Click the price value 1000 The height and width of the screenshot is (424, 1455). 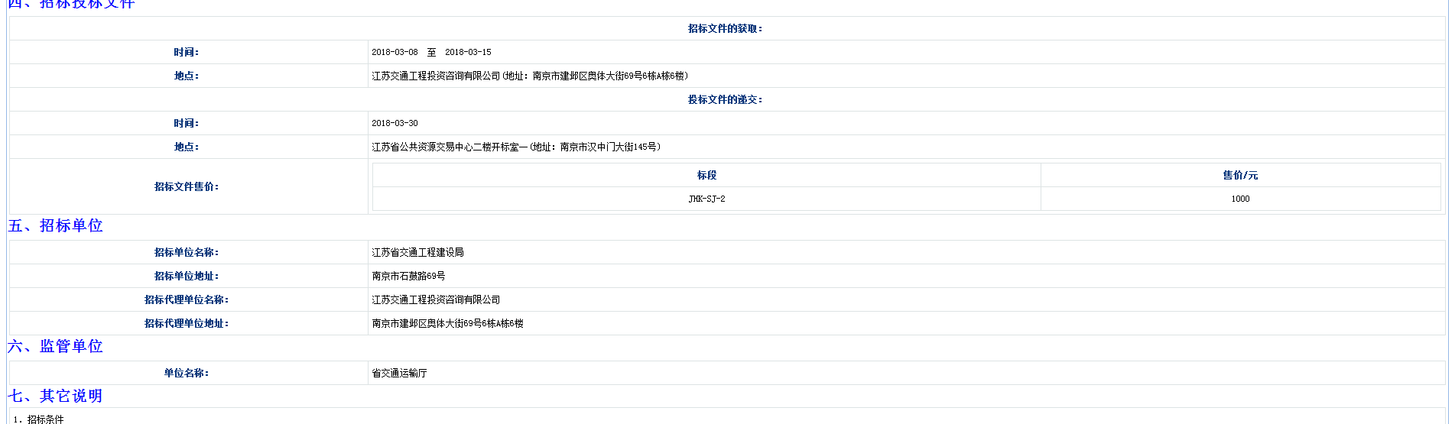tap(1240, 199)
